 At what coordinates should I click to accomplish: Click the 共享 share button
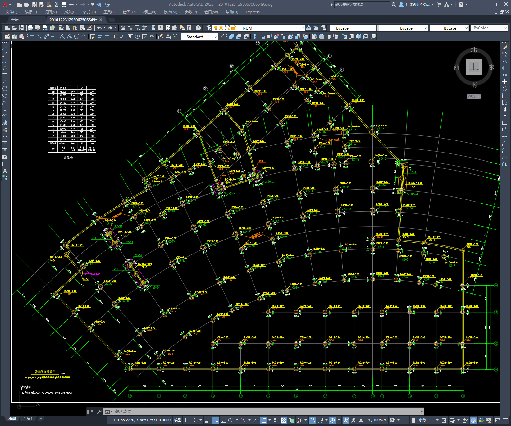(103, 4)
